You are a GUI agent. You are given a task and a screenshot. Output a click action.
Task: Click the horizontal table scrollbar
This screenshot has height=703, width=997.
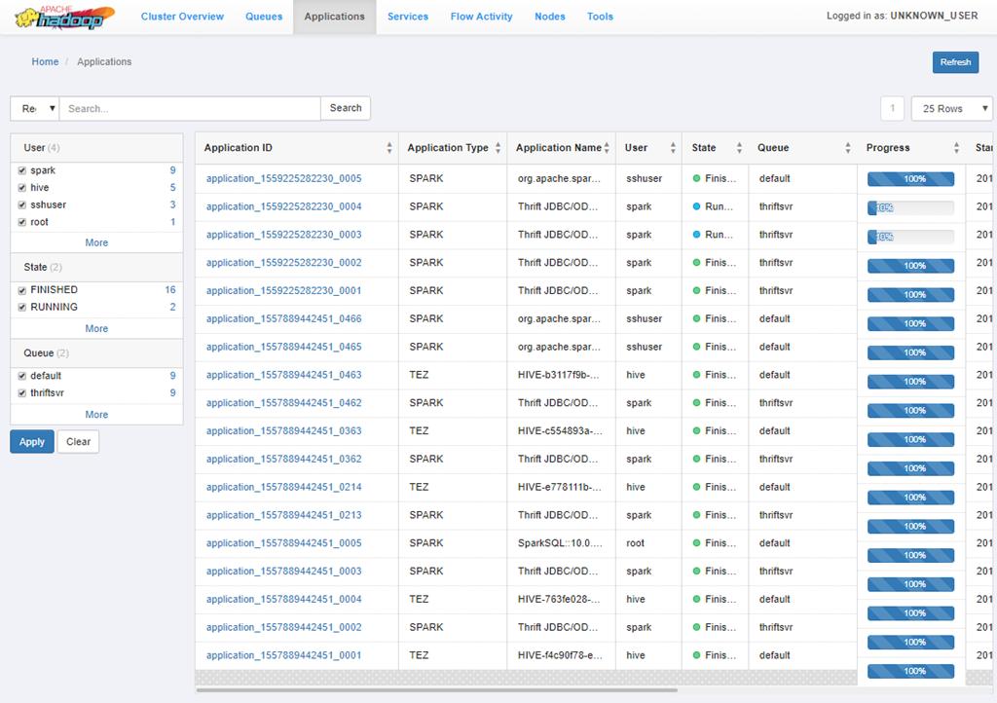(436, 689)
